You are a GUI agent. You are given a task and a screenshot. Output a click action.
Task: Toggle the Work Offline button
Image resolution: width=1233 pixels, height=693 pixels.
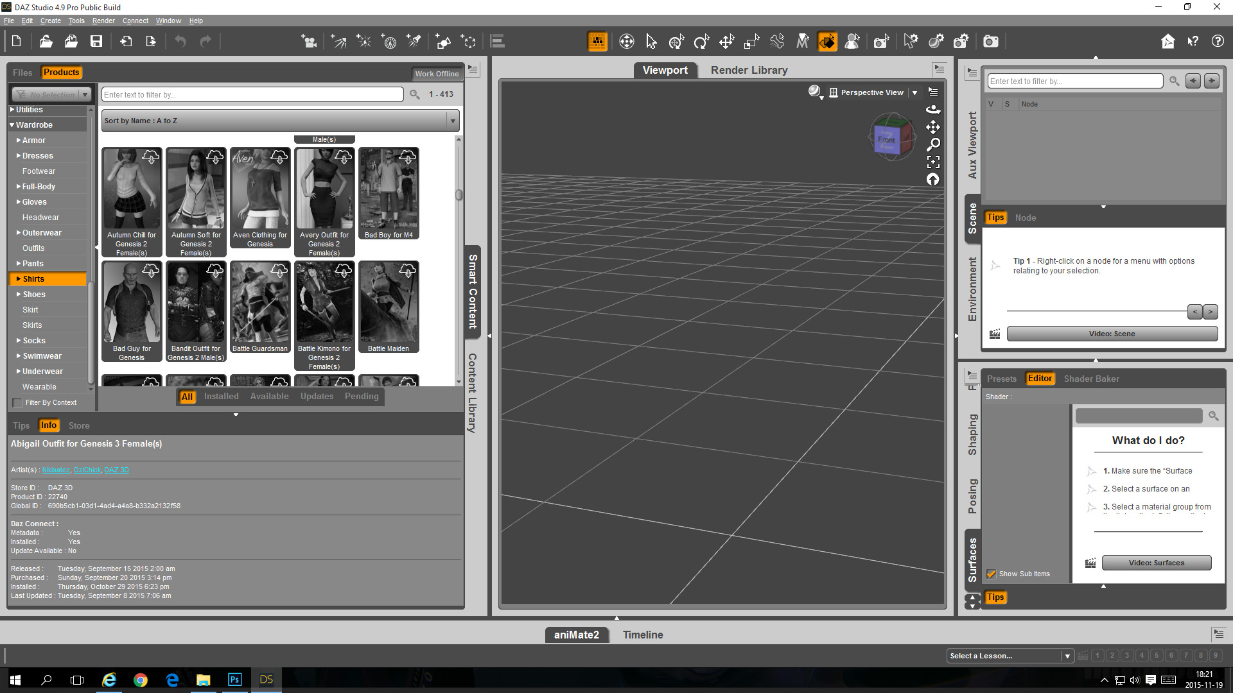[437, 73]
